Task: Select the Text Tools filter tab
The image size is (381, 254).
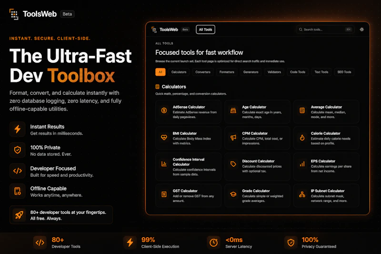Action: point(321,72)
